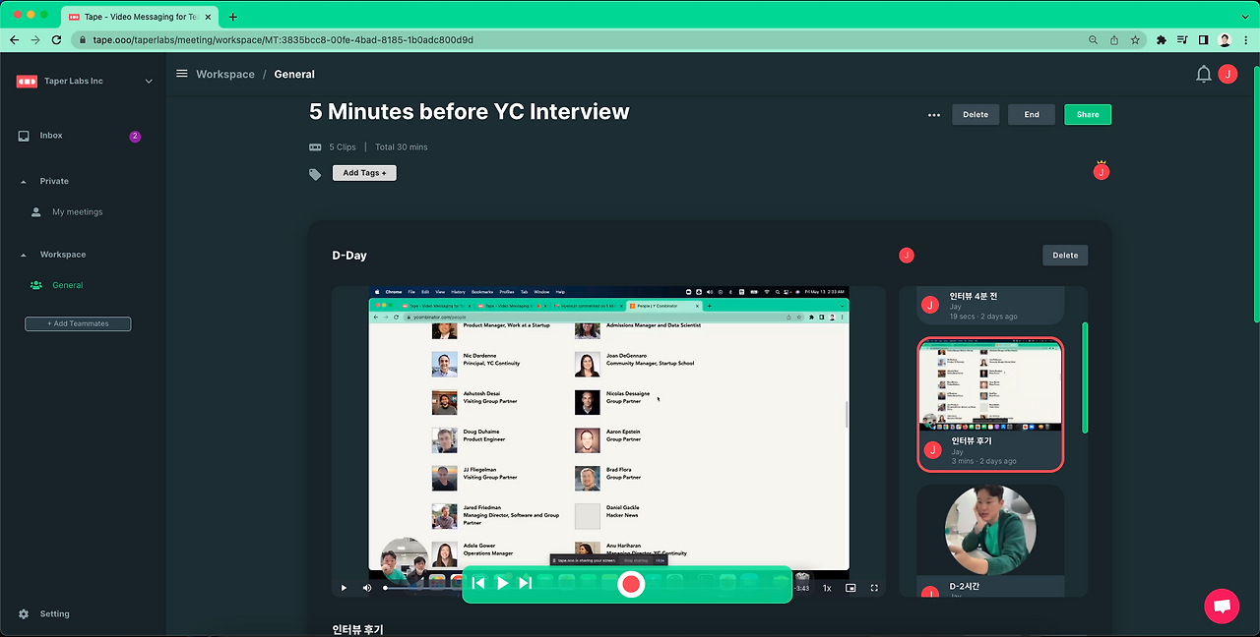Open the hamburger menu beside Workspace

click(182, 74)
